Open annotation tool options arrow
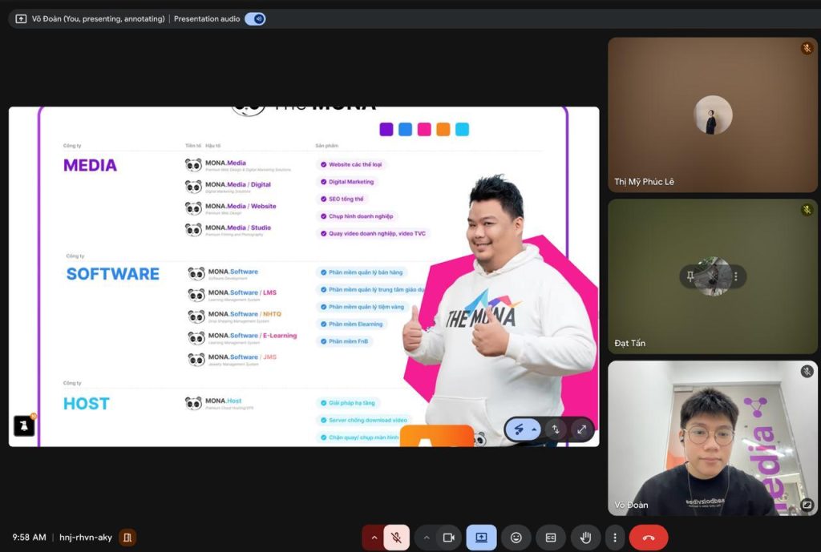This screenshot has height=552, width=821. tap(534, 429)
